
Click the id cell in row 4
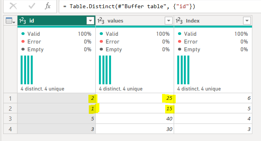pyautogui.click(x=56, y=129)
